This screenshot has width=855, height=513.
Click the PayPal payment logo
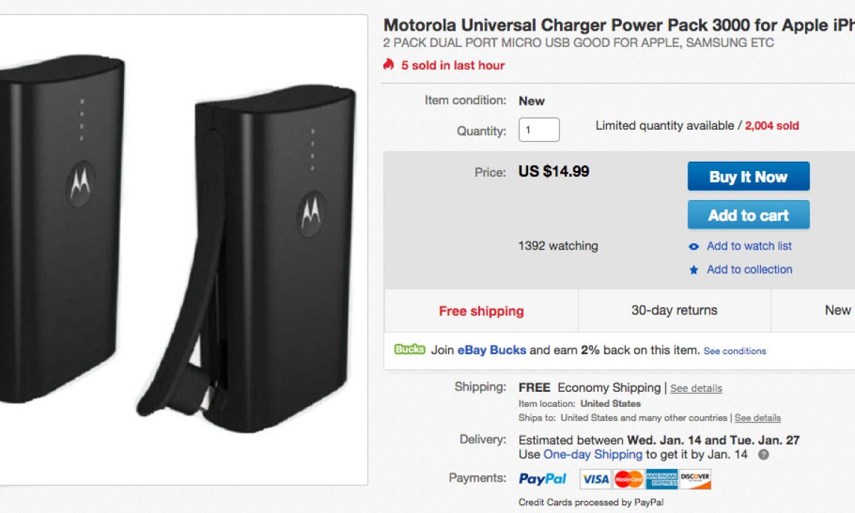point(543,479)
